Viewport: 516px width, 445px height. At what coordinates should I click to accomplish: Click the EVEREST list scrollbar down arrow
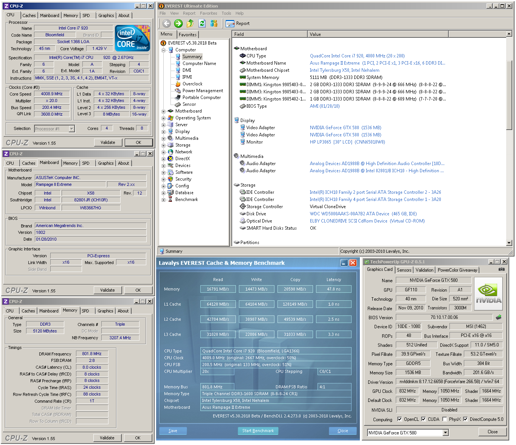(x=509, y=243)
